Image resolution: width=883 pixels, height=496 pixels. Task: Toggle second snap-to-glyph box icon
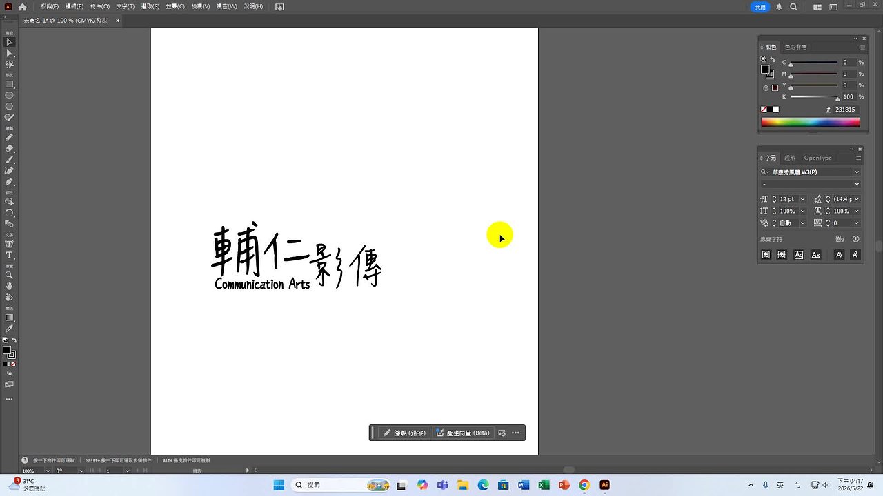[782, 255]
